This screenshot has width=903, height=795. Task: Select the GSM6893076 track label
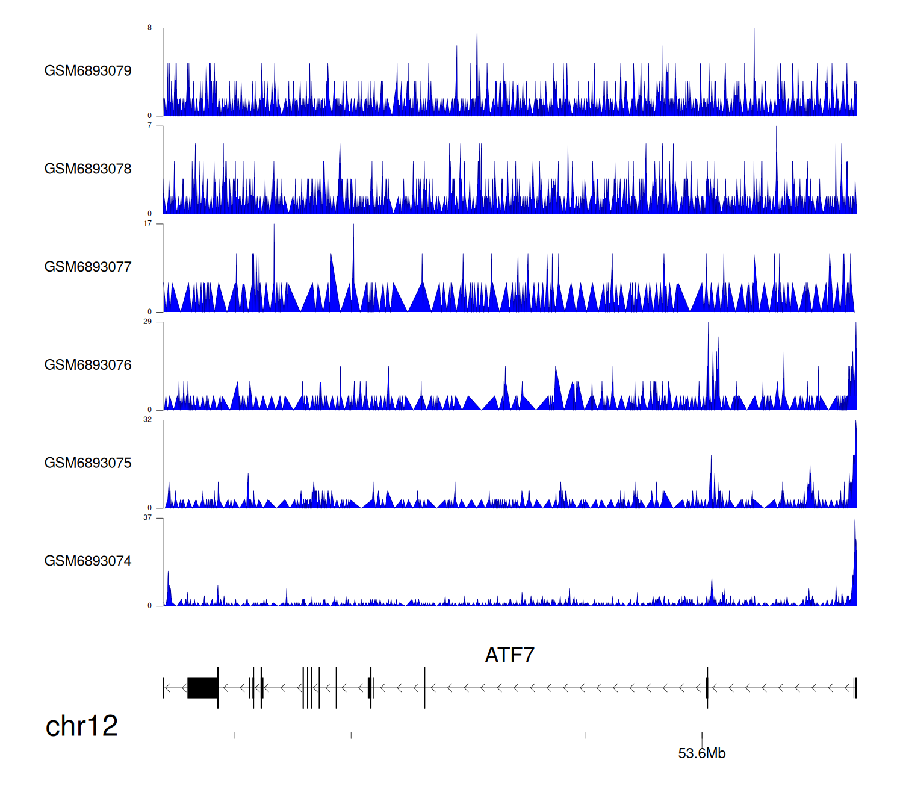pyautogui.click(x=88, y=365)
